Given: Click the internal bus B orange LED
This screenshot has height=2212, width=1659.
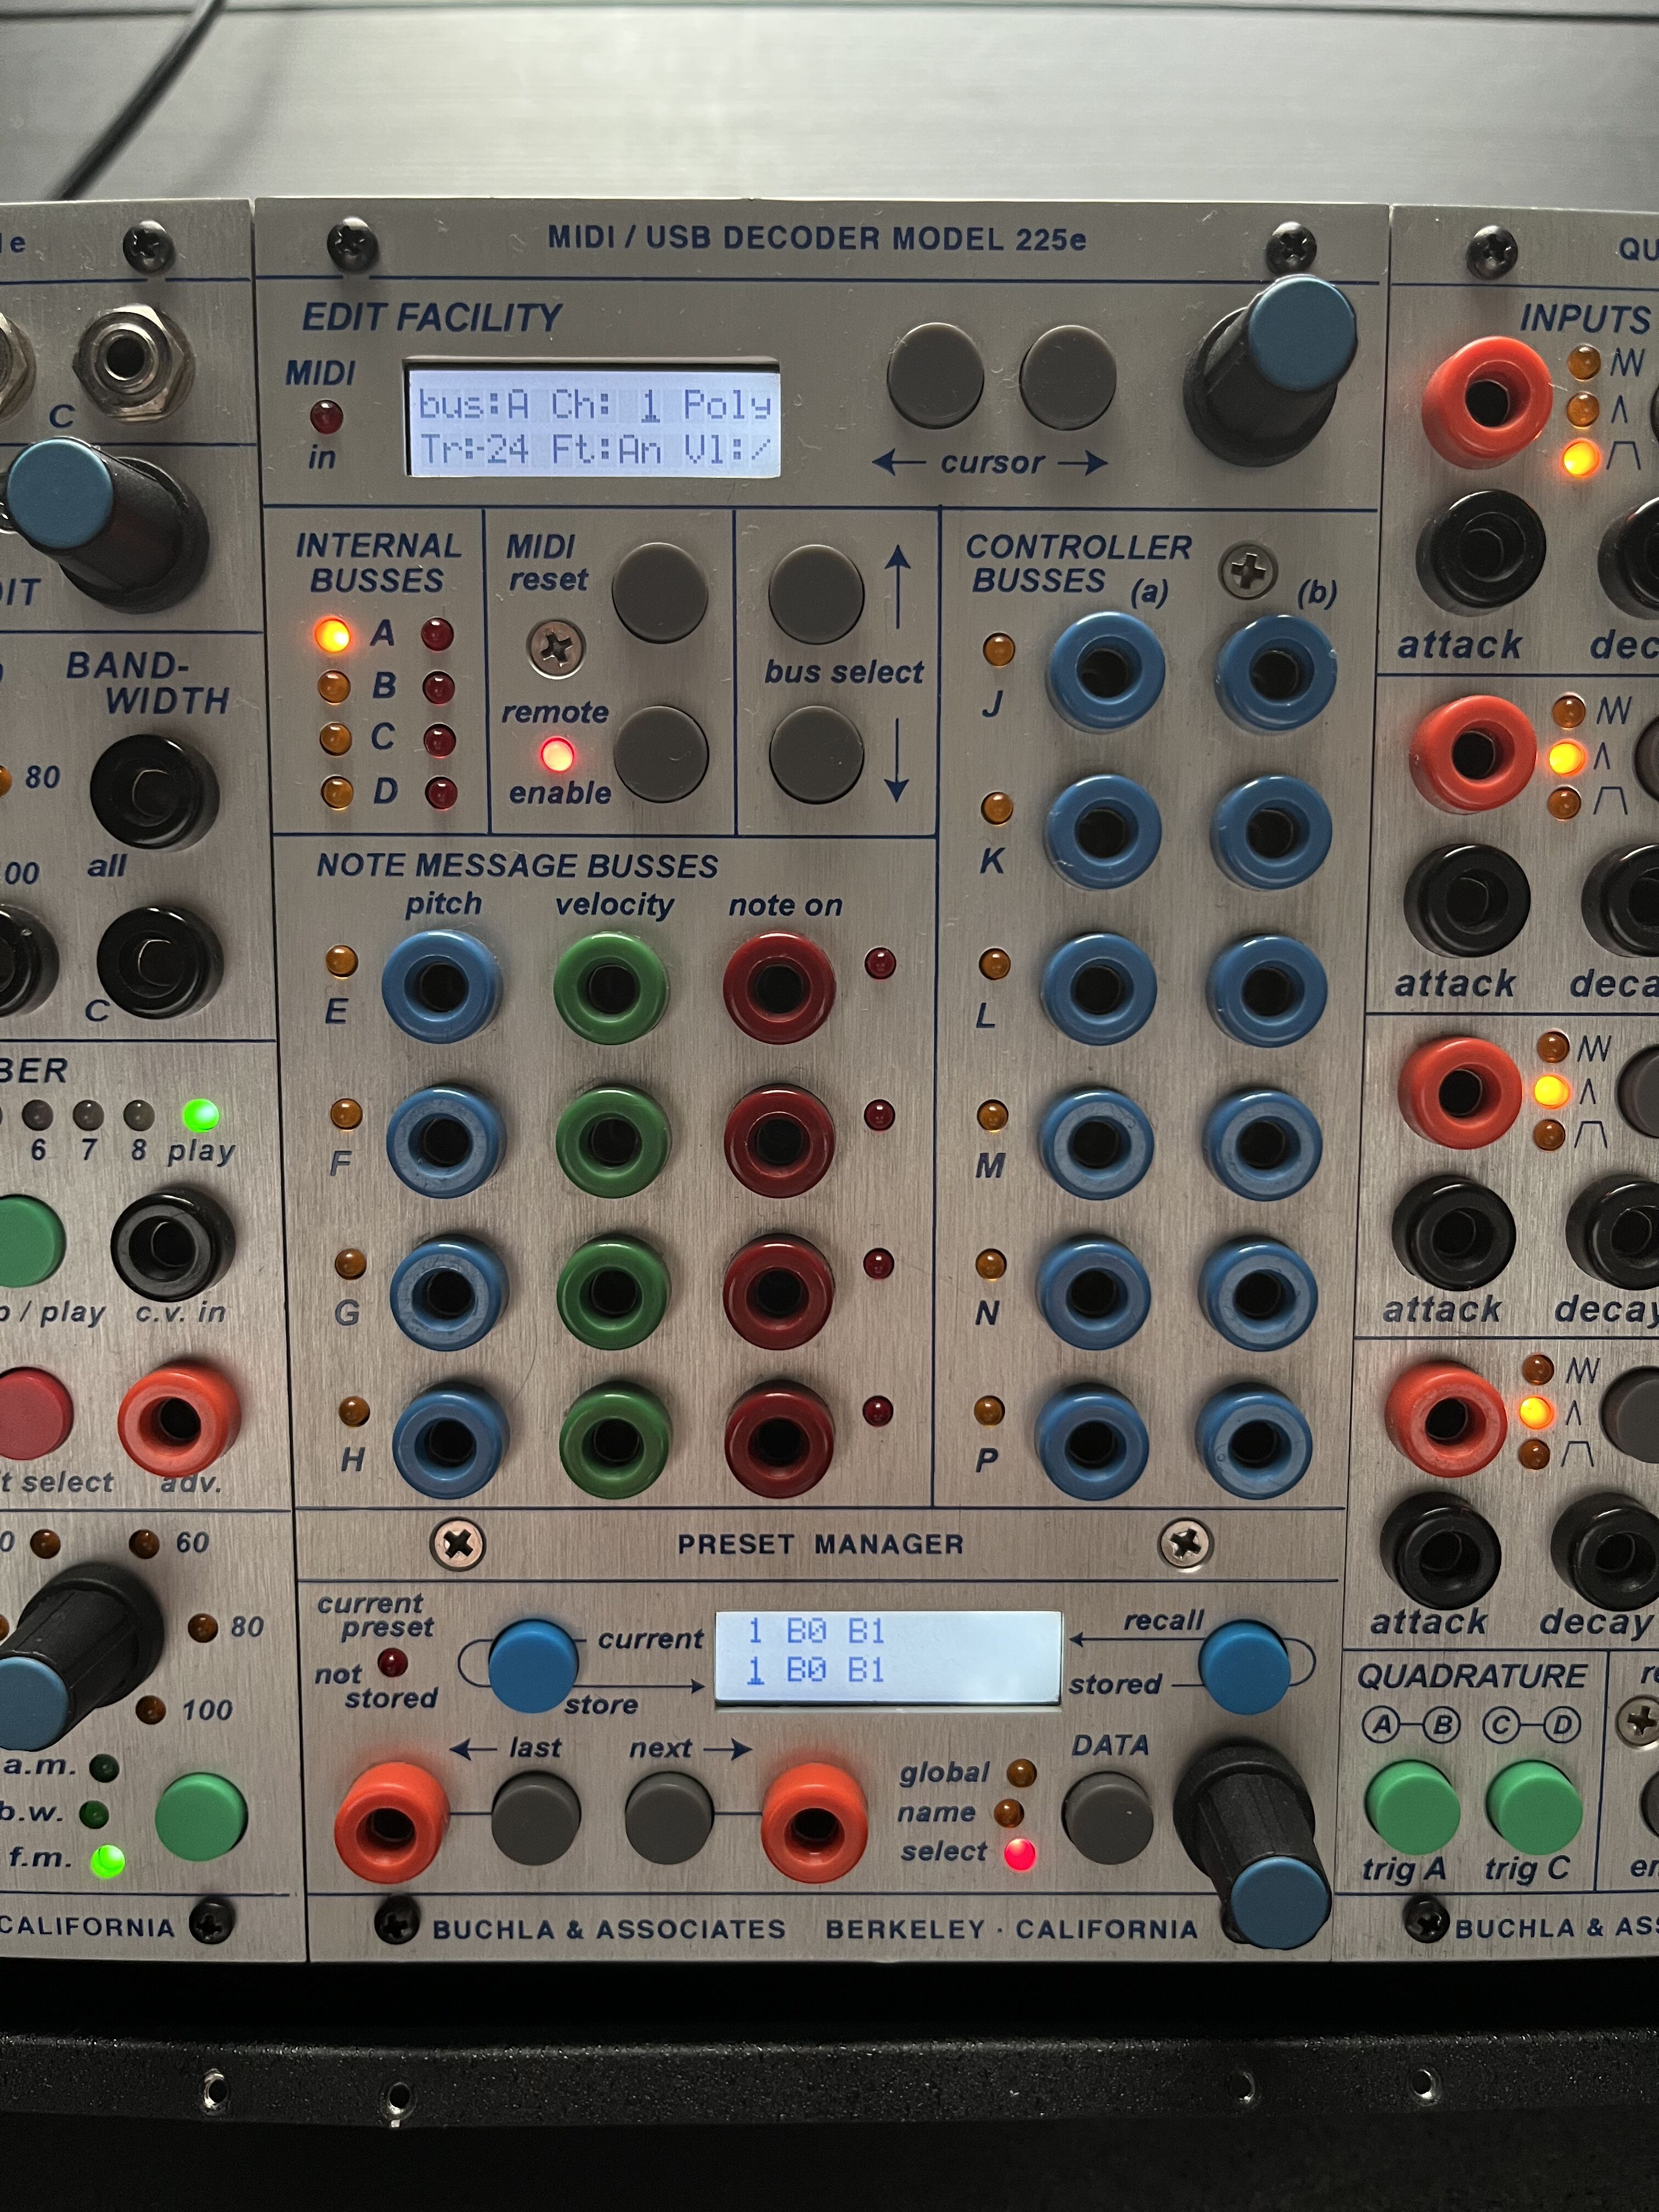Looking at the screenshot, I should tap(334, 687).
